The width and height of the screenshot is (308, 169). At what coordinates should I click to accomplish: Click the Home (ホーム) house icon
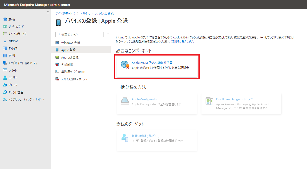click(5, 19)
